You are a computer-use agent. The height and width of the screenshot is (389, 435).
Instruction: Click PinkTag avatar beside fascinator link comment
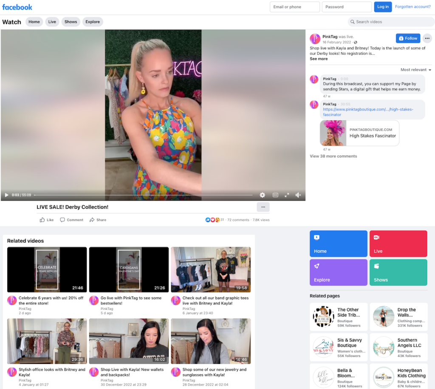314,105
